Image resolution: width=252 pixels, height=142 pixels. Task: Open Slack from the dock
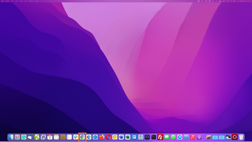click(76, 137)
